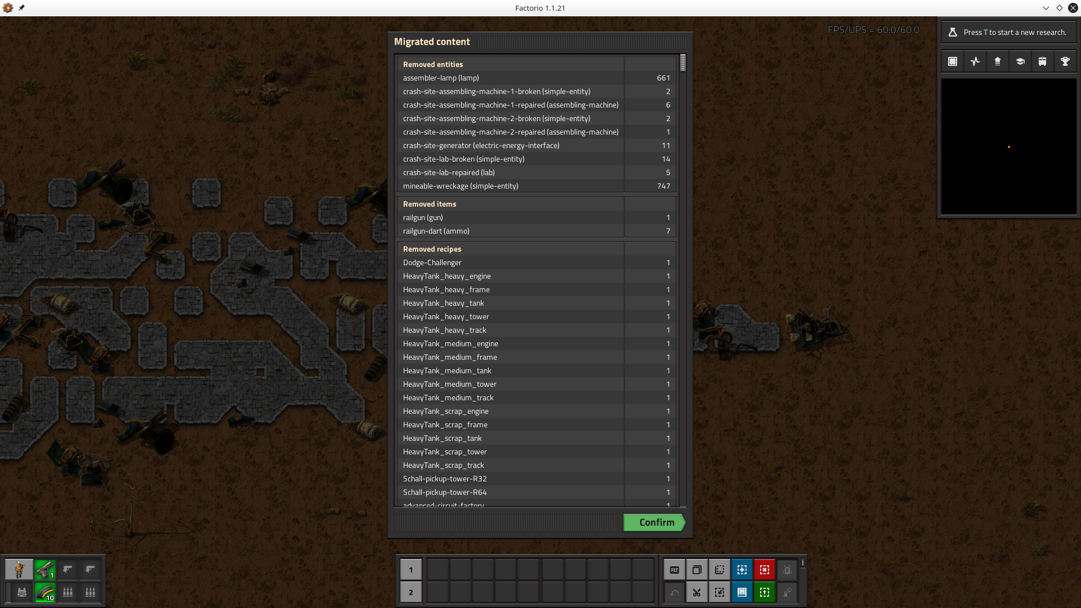Select Dodge-Challenger recipe row
The height and width of the screenshot is (608, 1081).
click(x=537, y=263)
